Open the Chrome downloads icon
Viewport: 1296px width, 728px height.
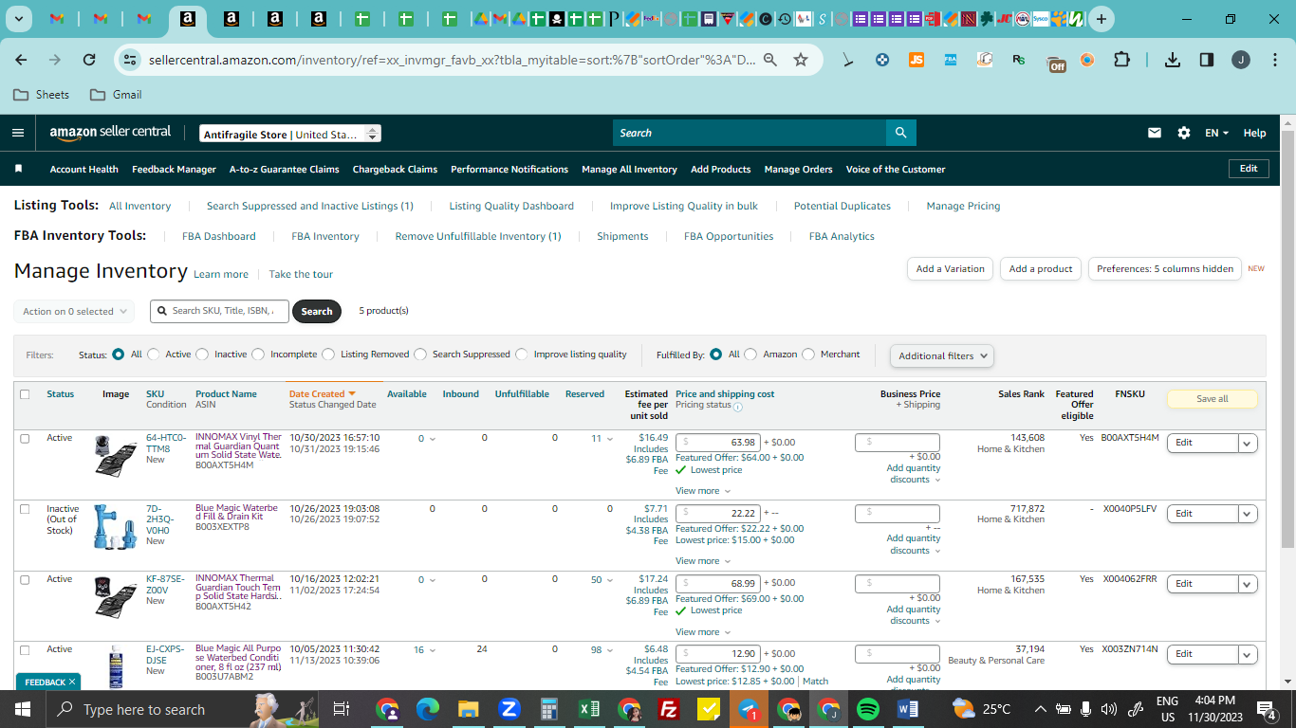point(1173,60)
